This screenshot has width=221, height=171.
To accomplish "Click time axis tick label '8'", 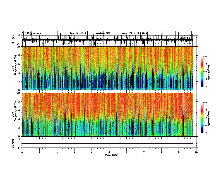I will tap(161, 152).
